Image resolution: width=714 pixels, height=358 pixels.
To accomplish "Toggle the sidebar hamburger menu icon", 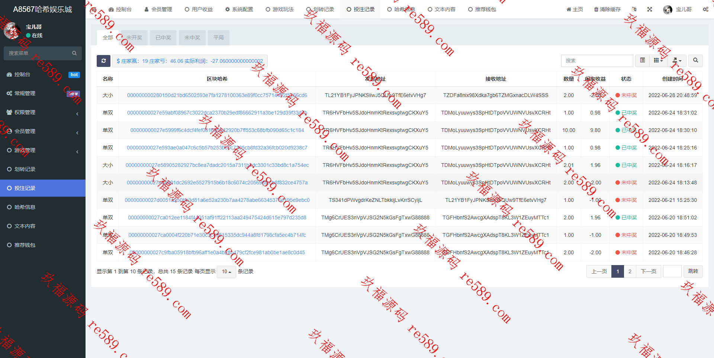I will pos(94,9).
